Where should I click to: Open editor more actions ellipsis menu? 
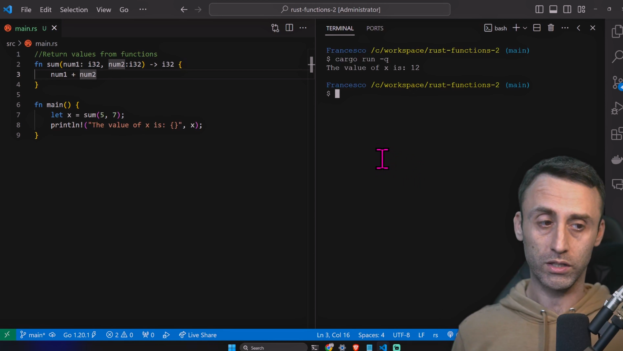click(303, 28)
